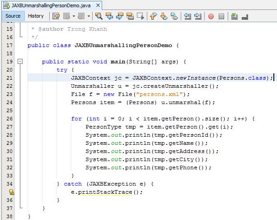Go to Next Bookmark icon
The image size is (277, 220).
(164, 16)
